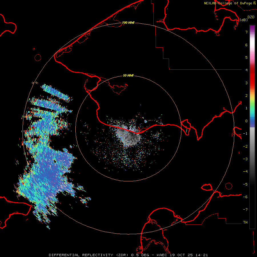Click the 5 value on the color scale

point(246,57)
